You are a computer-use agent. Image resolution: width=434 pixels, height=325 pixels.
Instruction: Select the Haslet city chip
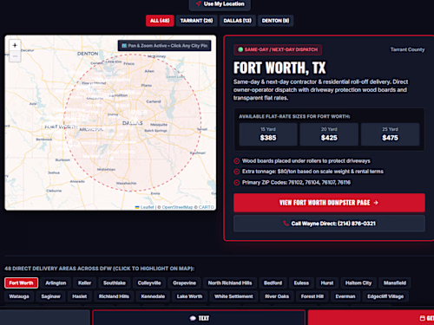pyautogui.click(x=80, y=296)
